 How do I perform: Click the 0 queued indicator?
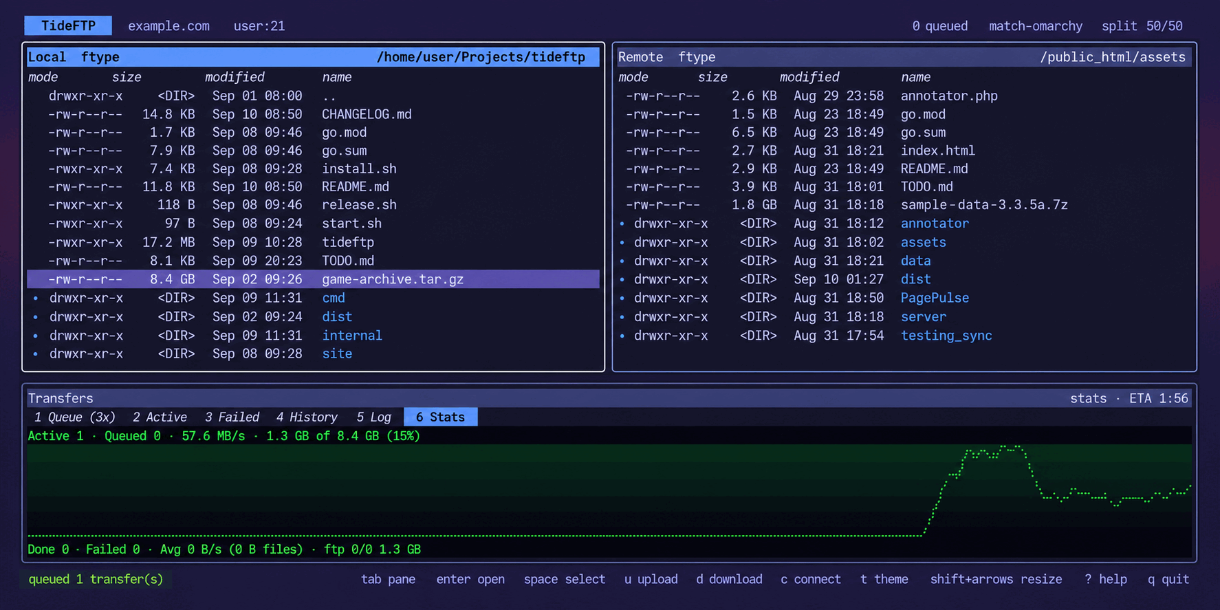[x=939, y=26]
